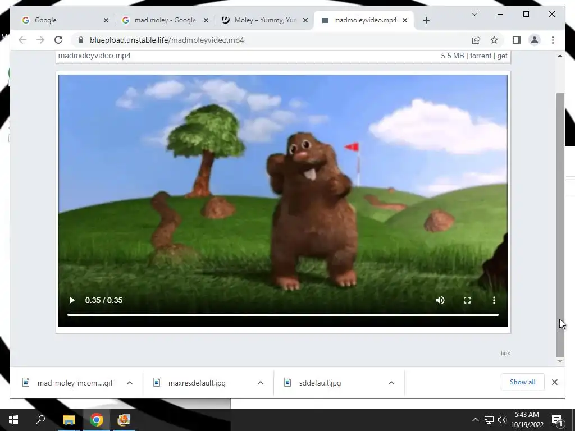The image size is (575, 431).
Task: View site security lock info
Action: click(x=81, y=40)
